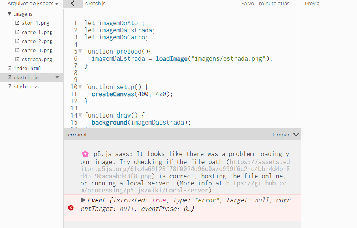This screenshot has height=228, width=357.
Task: Click line 1 'let imagemDoAtor;'
Action: tap(115, 23)
